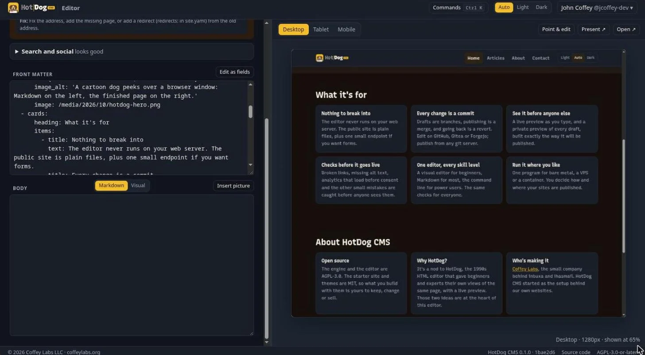Open Articles in the preview navigation
This screenshot has width=645, height=355.
[495, 58]
